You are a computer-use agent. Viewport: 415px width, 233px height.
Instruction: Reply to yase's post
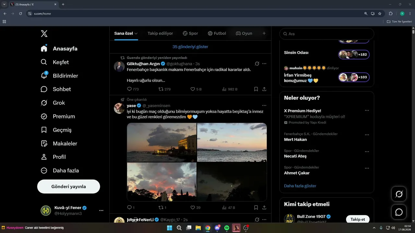point(131,207)
